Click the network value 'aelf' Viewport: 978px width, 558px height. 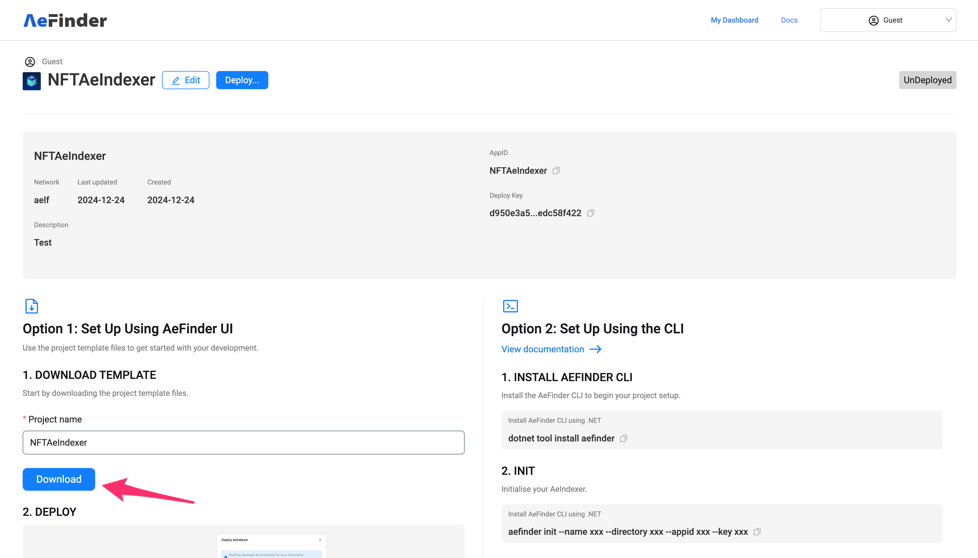(x=41, y=200)
